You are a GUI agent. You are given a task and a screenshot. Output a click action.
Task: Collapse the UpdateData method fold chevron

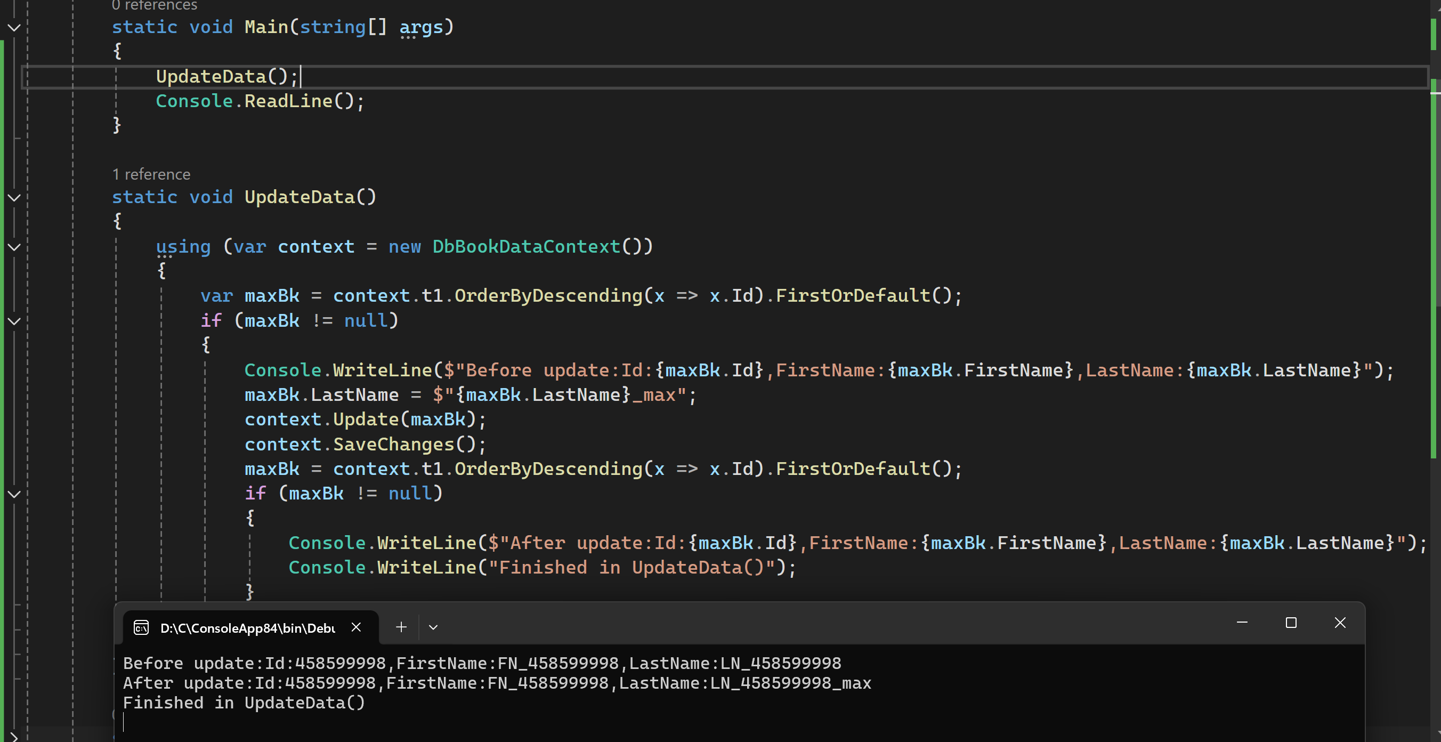pyautogui.click(x=14, y=198)
